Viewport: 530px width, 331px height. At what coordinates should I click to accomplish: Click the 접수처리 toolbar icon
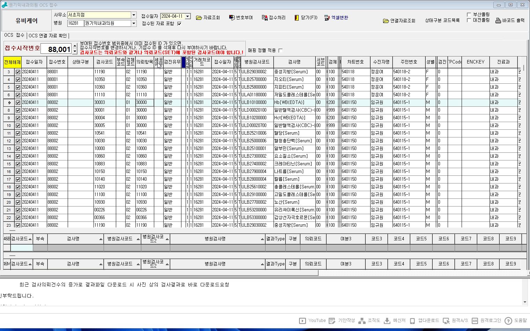(x=264, y=18)
